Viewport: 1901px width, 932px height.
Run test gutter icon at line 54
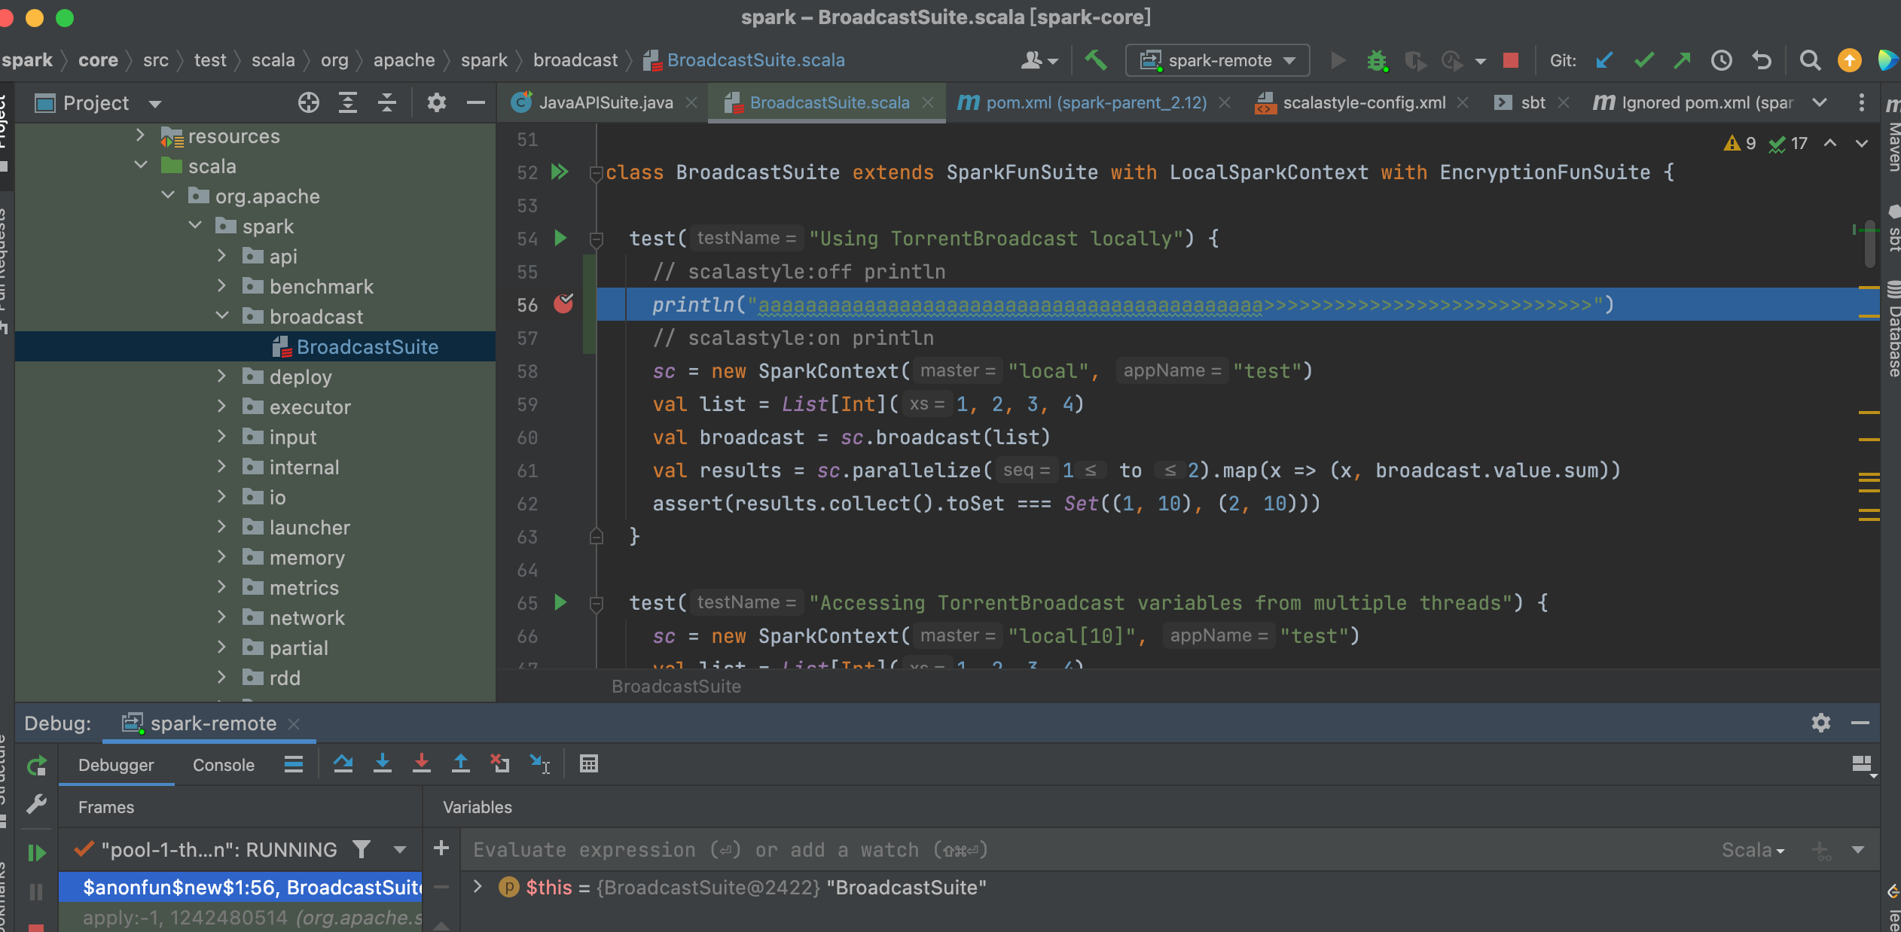pyautogui.click(x=560, y=239)
